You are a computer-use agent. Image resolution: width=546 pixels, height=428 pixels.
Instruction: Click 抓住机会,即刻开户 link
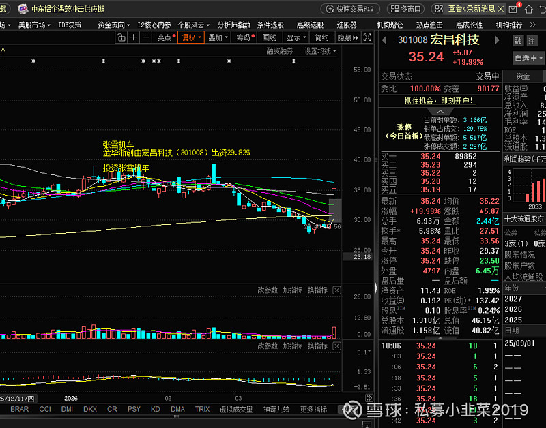(440, 101)
